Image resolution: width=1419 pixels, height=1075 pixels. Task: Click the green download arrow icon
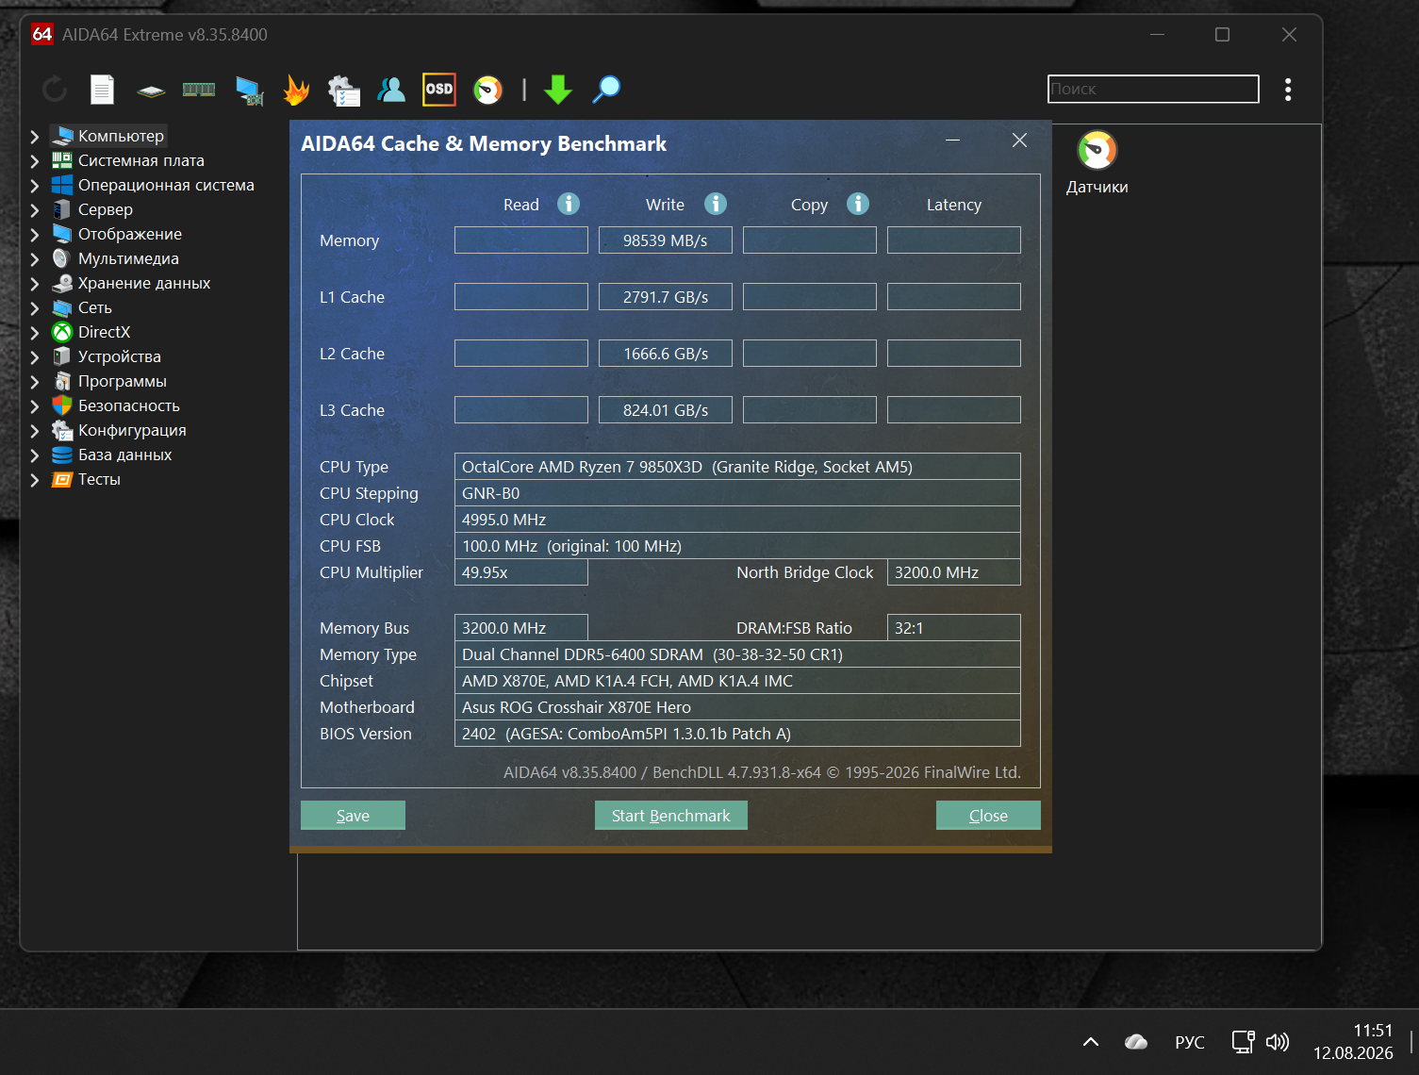click(558, 90)
